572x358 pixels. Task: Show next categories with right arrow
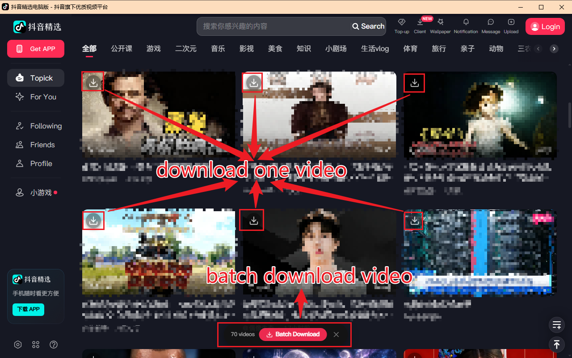(554, 49)
